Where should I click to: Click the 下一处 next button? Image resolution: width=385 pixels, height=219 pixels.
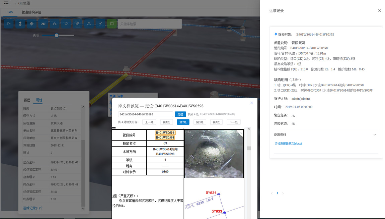click(x=233, y=122)
